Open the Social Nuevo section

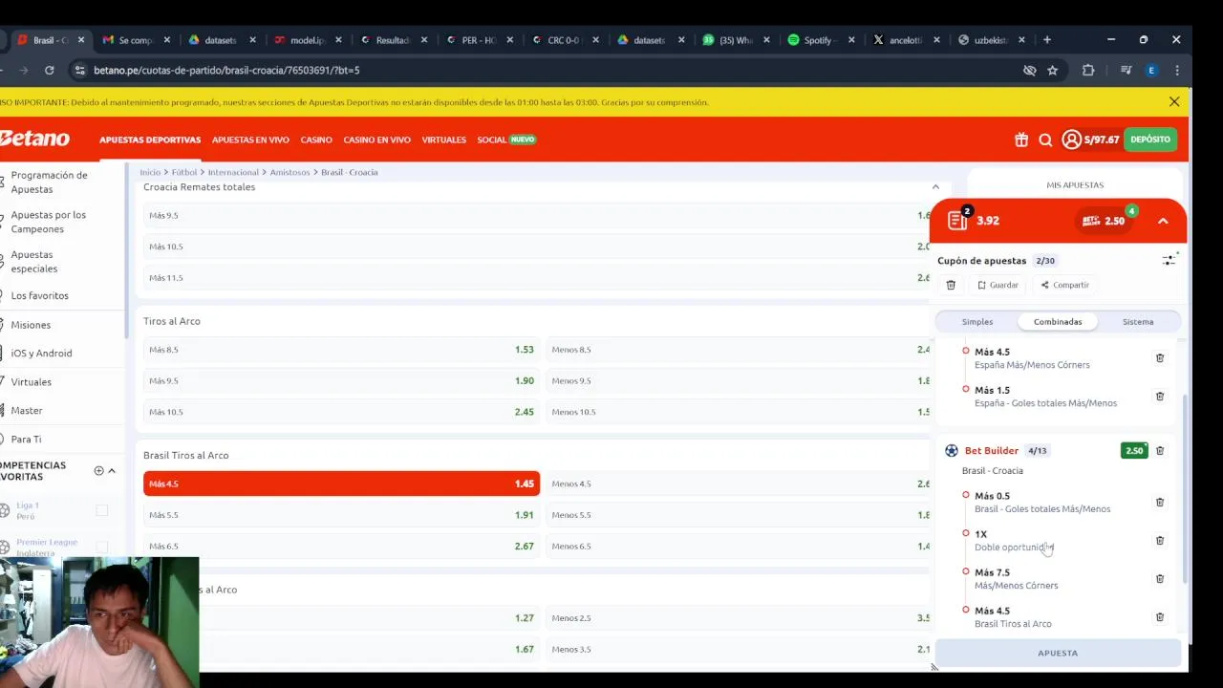[x=506, y=140]
